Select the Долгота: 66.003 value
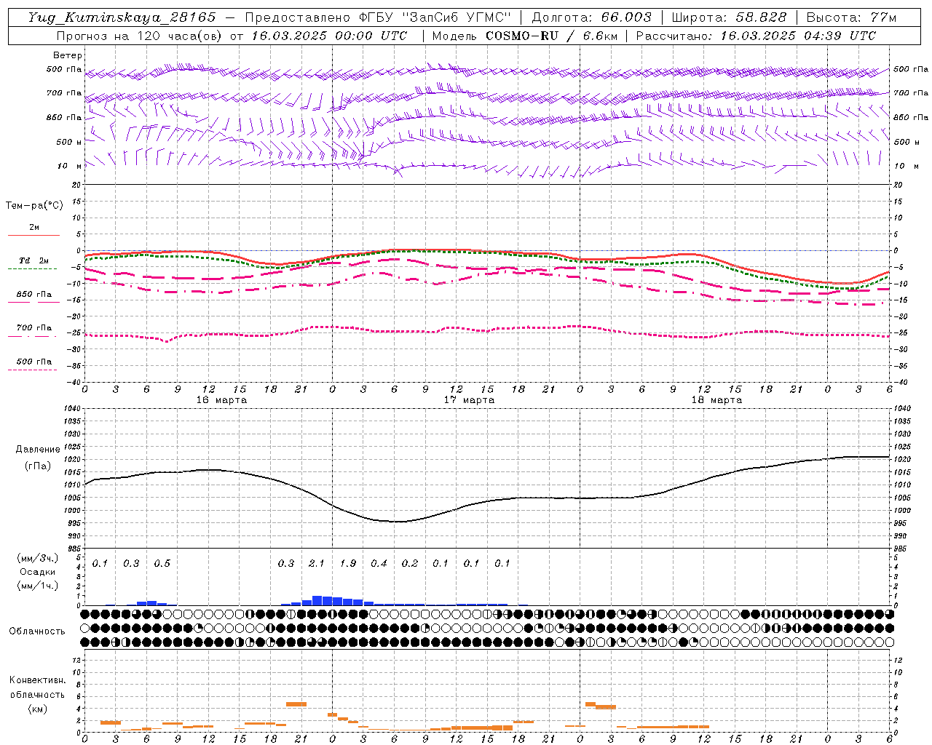This screenshot has height=745, width=932. [591, 17]
